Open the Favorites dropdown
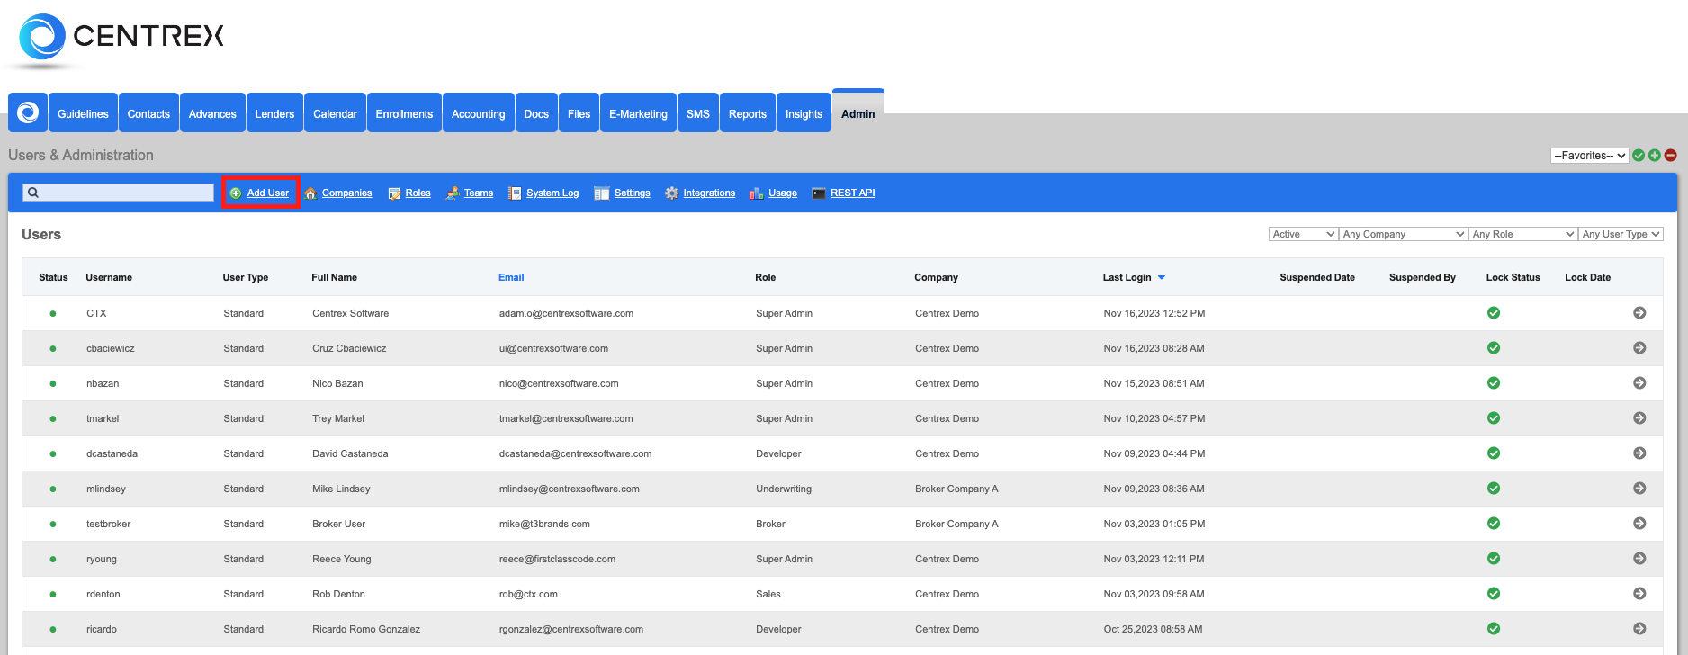 1589,156
